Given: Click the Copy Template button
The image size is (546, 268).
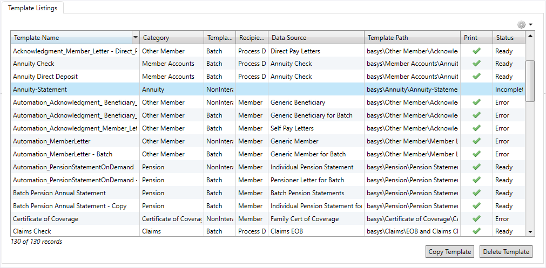Looking at the screenshot, I should tap(449, 252).
